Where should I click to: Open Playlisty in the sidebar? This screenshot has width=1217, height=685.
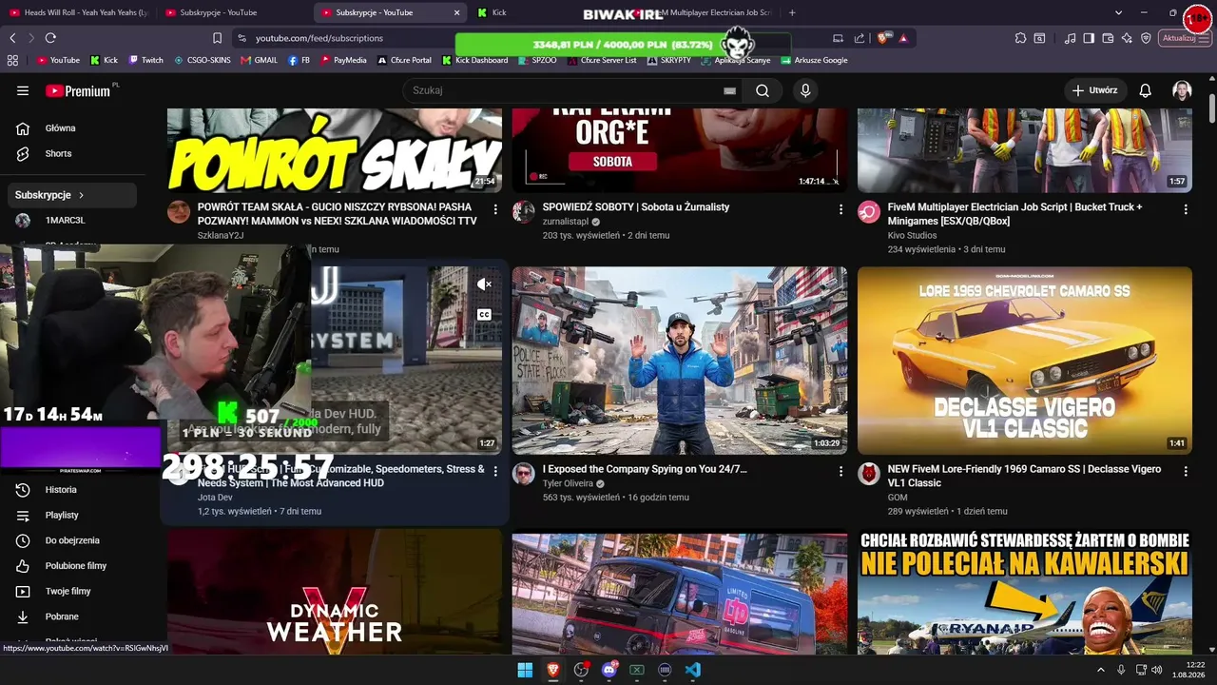click(74, 515)
